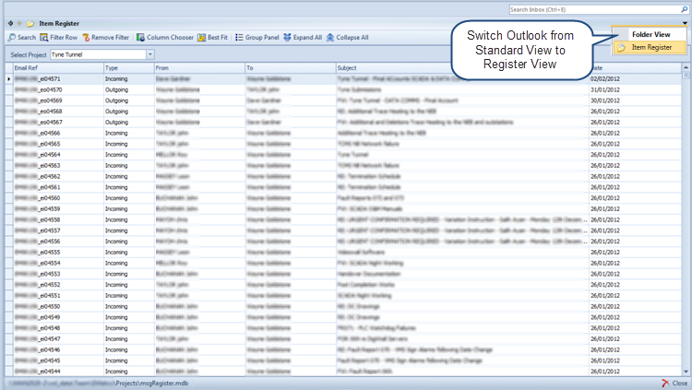Viewport: 692px width, 390px height.
Task: Open the Column Chooser icon
Action: (x=140, y=38)
